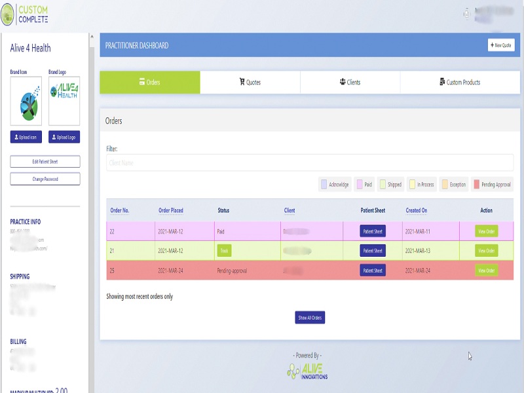Switch to the Quotes tab
This screenshot has width=524, height=393.
250,83
